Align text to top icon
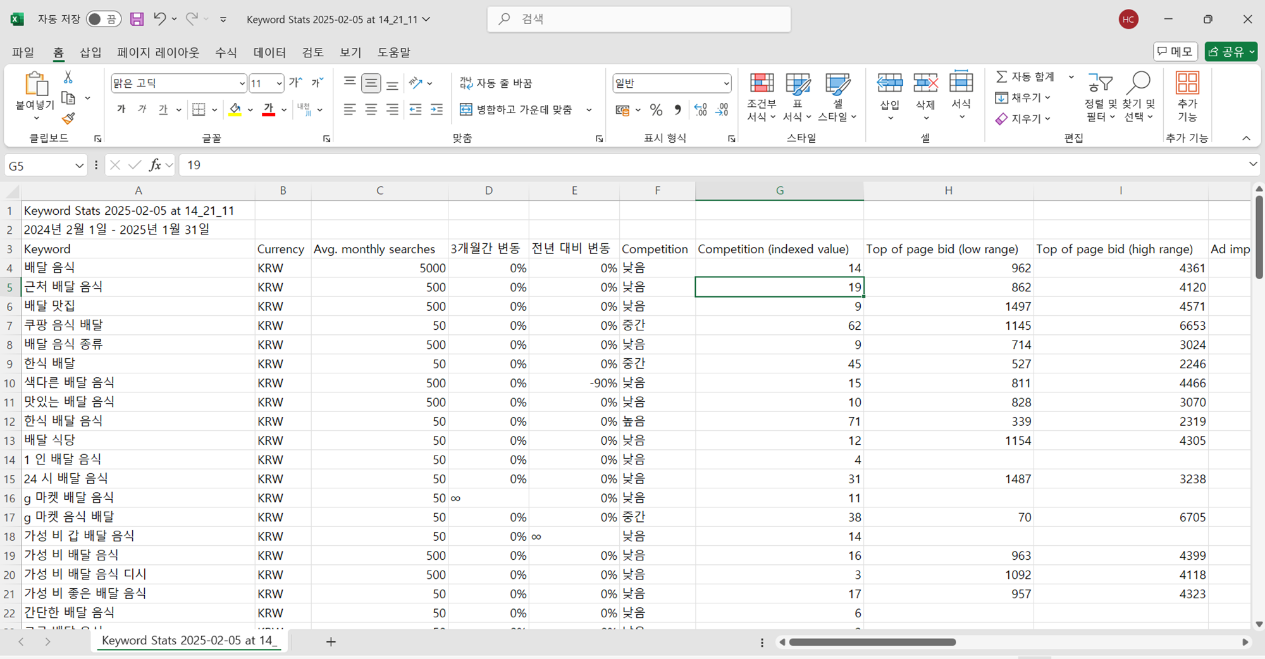Image resolution: width=1265 pixels, height=659 pixels. 350,83
